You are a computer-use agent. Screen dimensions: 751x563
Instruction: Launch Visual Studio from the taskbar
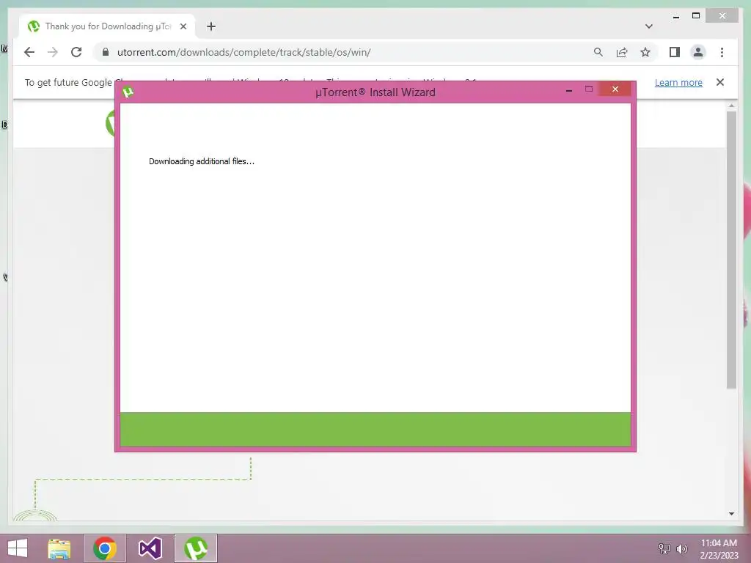150,548
